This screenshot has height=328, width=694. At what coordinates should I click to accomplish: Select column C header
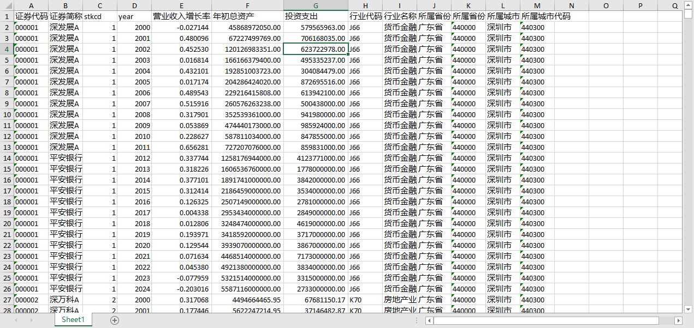100,5
